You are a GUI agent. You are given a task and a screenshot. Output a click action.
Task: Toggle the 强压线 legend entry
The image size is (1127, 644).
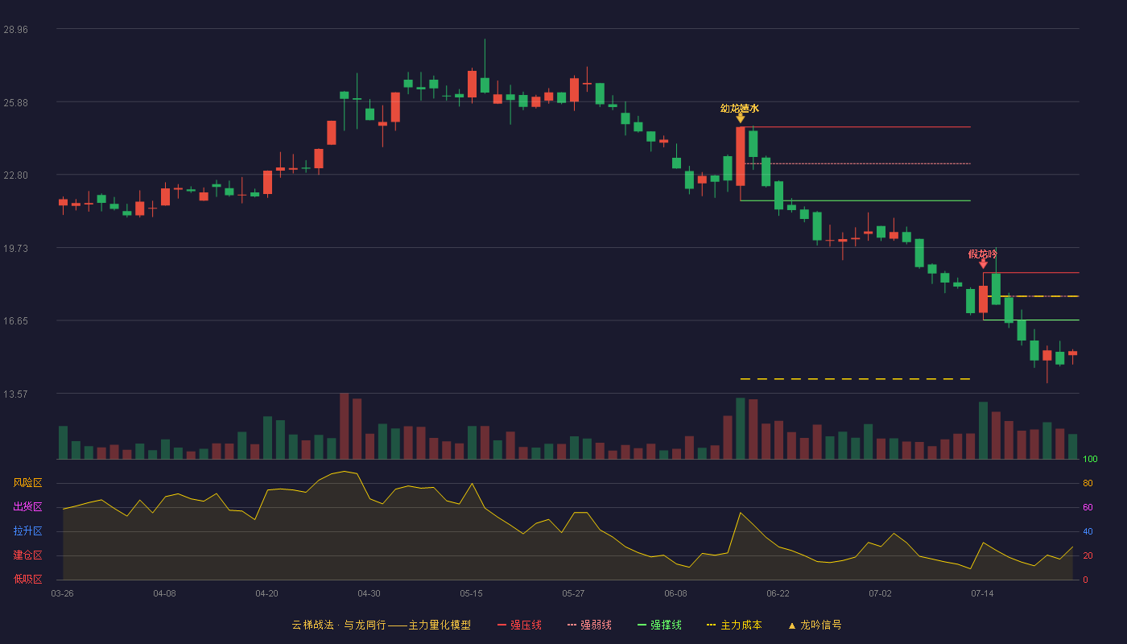(519, 625)
